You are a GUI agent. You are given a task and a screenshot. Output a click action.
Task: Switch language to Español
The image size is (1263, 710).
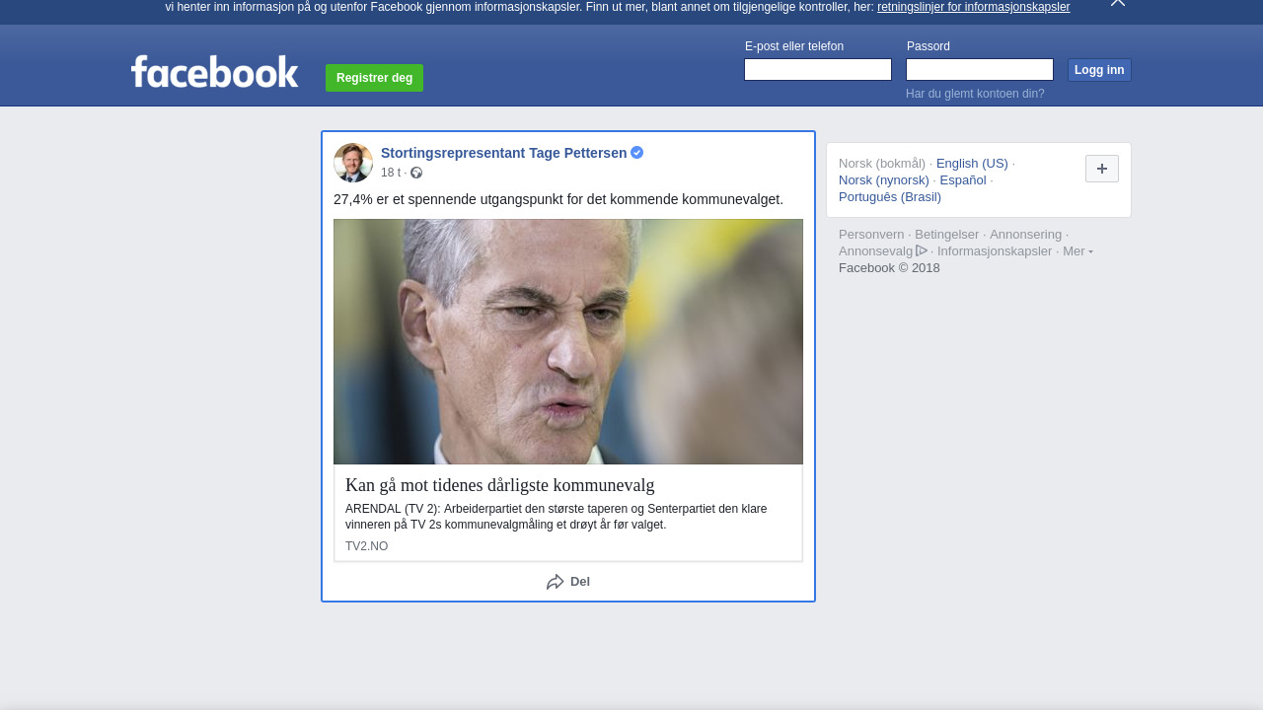click(963, 180)
